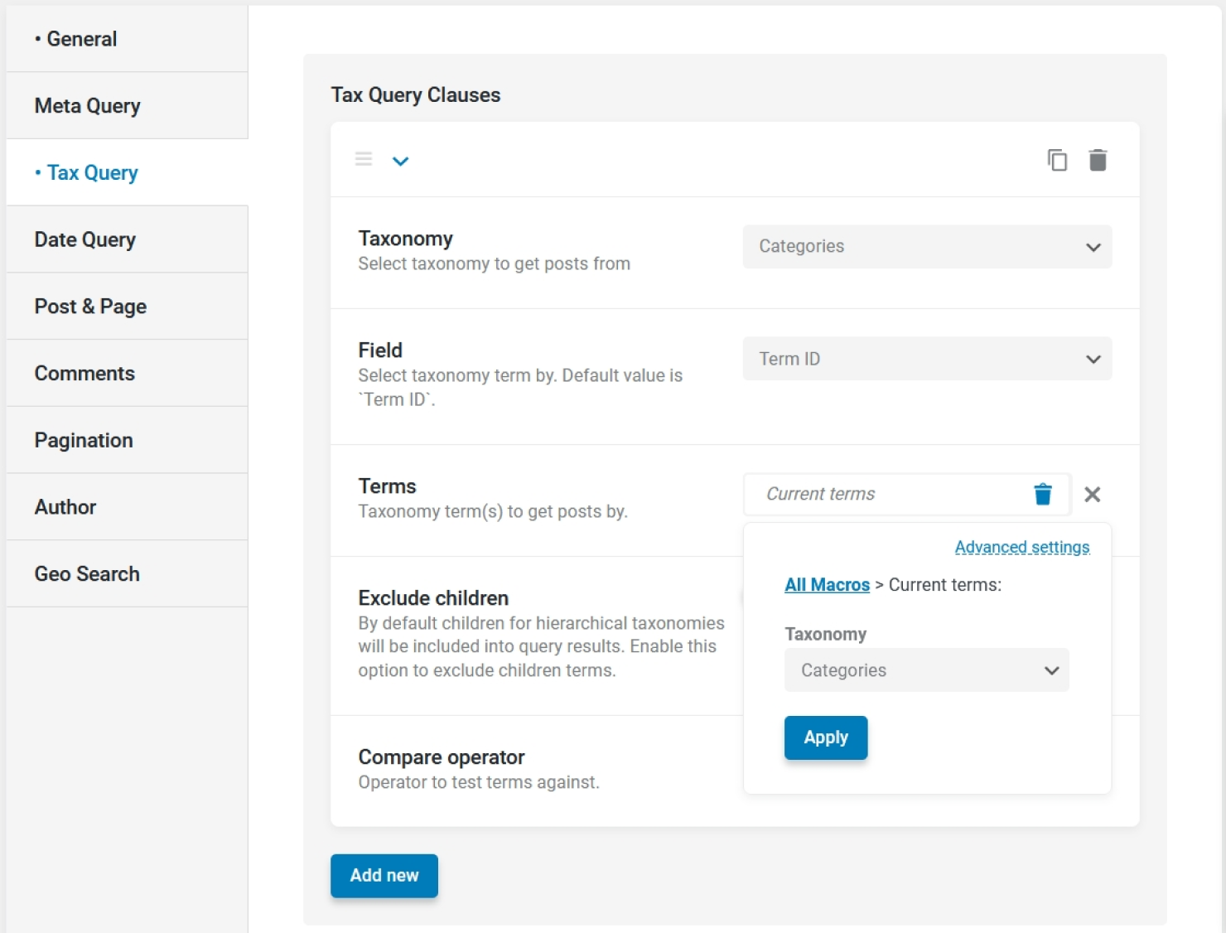Open the Post & Page tab
The width and height of the screenshot is (1226, 933).
(x=127, y=307)
